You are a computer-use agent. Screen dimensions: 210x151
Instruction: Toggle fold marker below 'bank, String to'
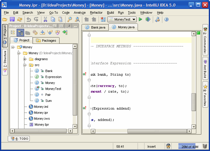tap(89, 80)
